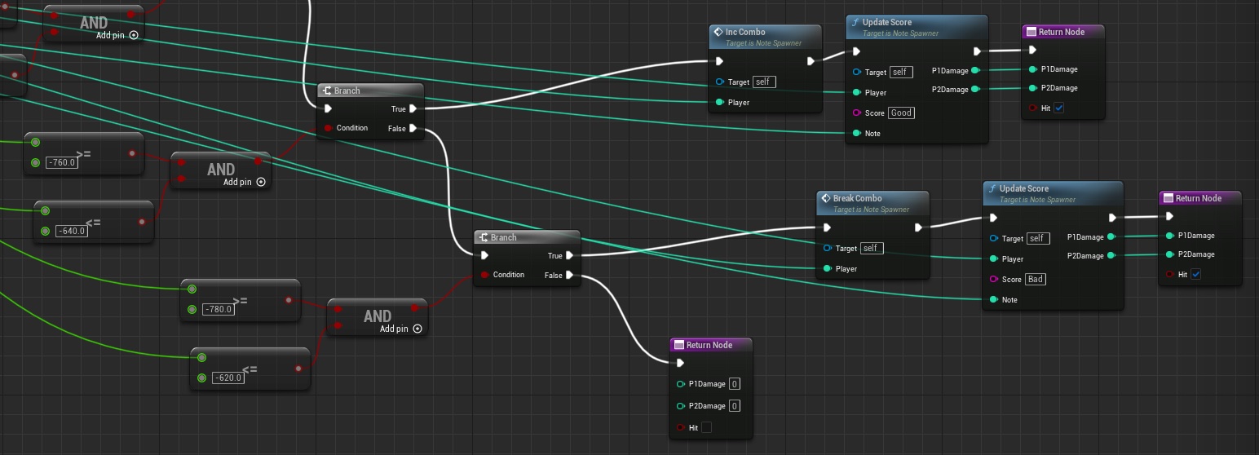Enable the unchecked Hit checkbox
The width and height of the screenshot is (1259, 455).
(706, 427)
